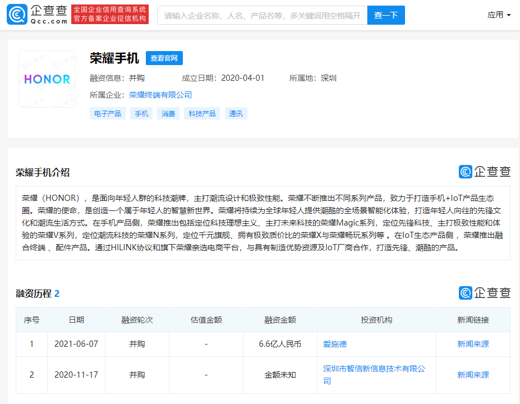Image resolution: width=520 pixels, height=404 pixels.
Task: Click the 日期 column header
Action: click(76, 320)
